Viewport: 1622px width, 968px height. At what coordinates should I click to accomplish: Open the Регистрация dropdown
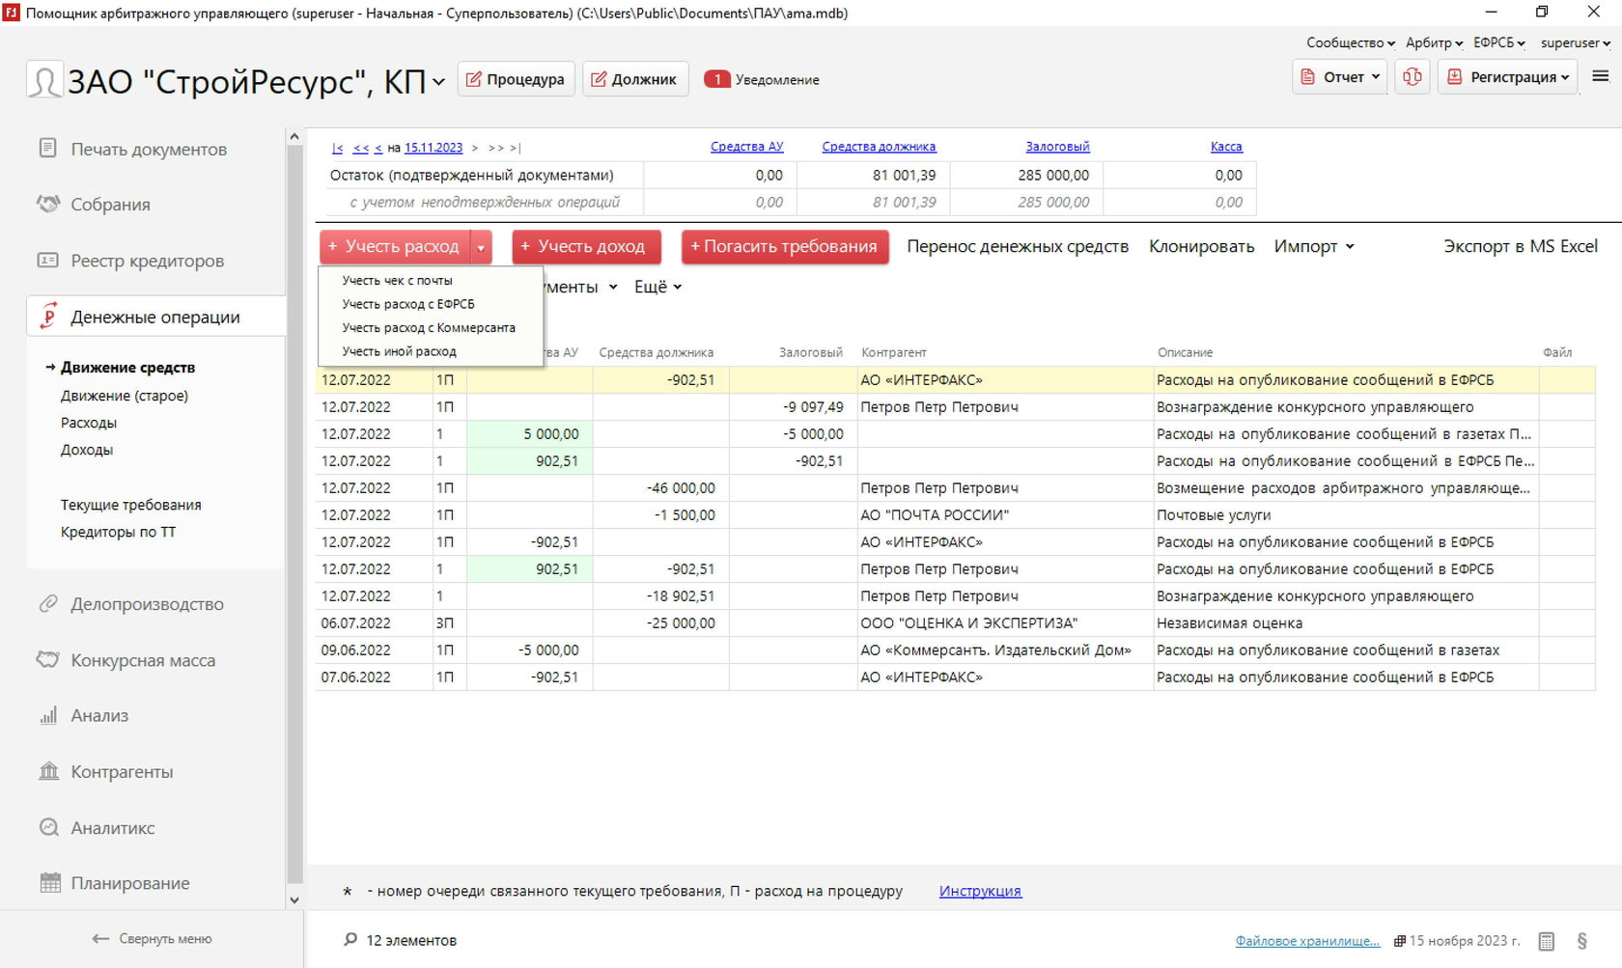[1508, 77]
